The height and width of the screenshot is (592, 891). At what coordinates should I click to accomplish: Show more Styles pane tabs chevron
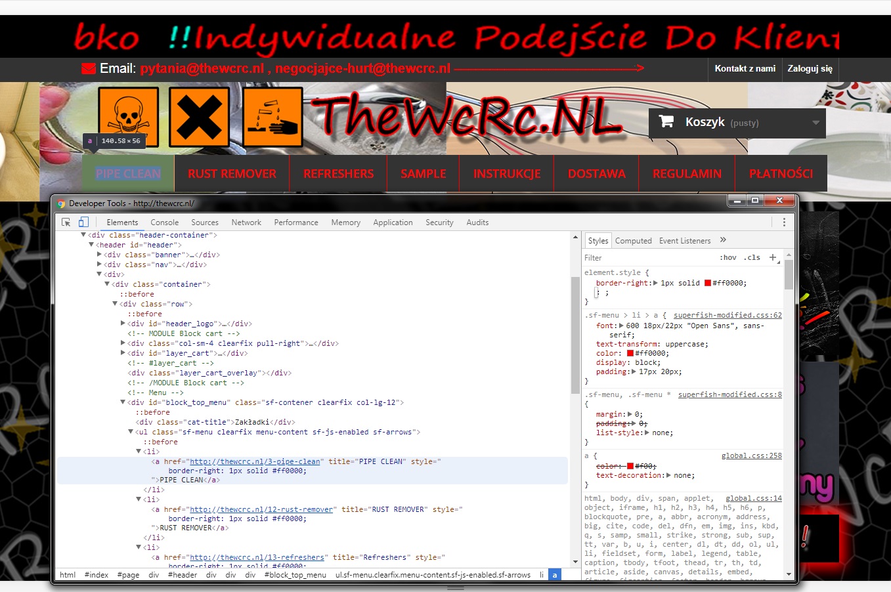[723, 240]
